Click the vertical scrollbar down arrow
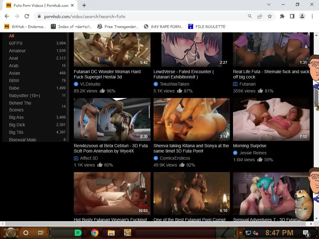The height and width of the screenshot is (239, 319). (317, 218)
